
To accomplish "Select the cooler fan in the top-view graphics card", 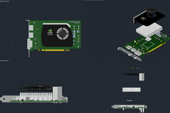I will (x=63, y=33).
